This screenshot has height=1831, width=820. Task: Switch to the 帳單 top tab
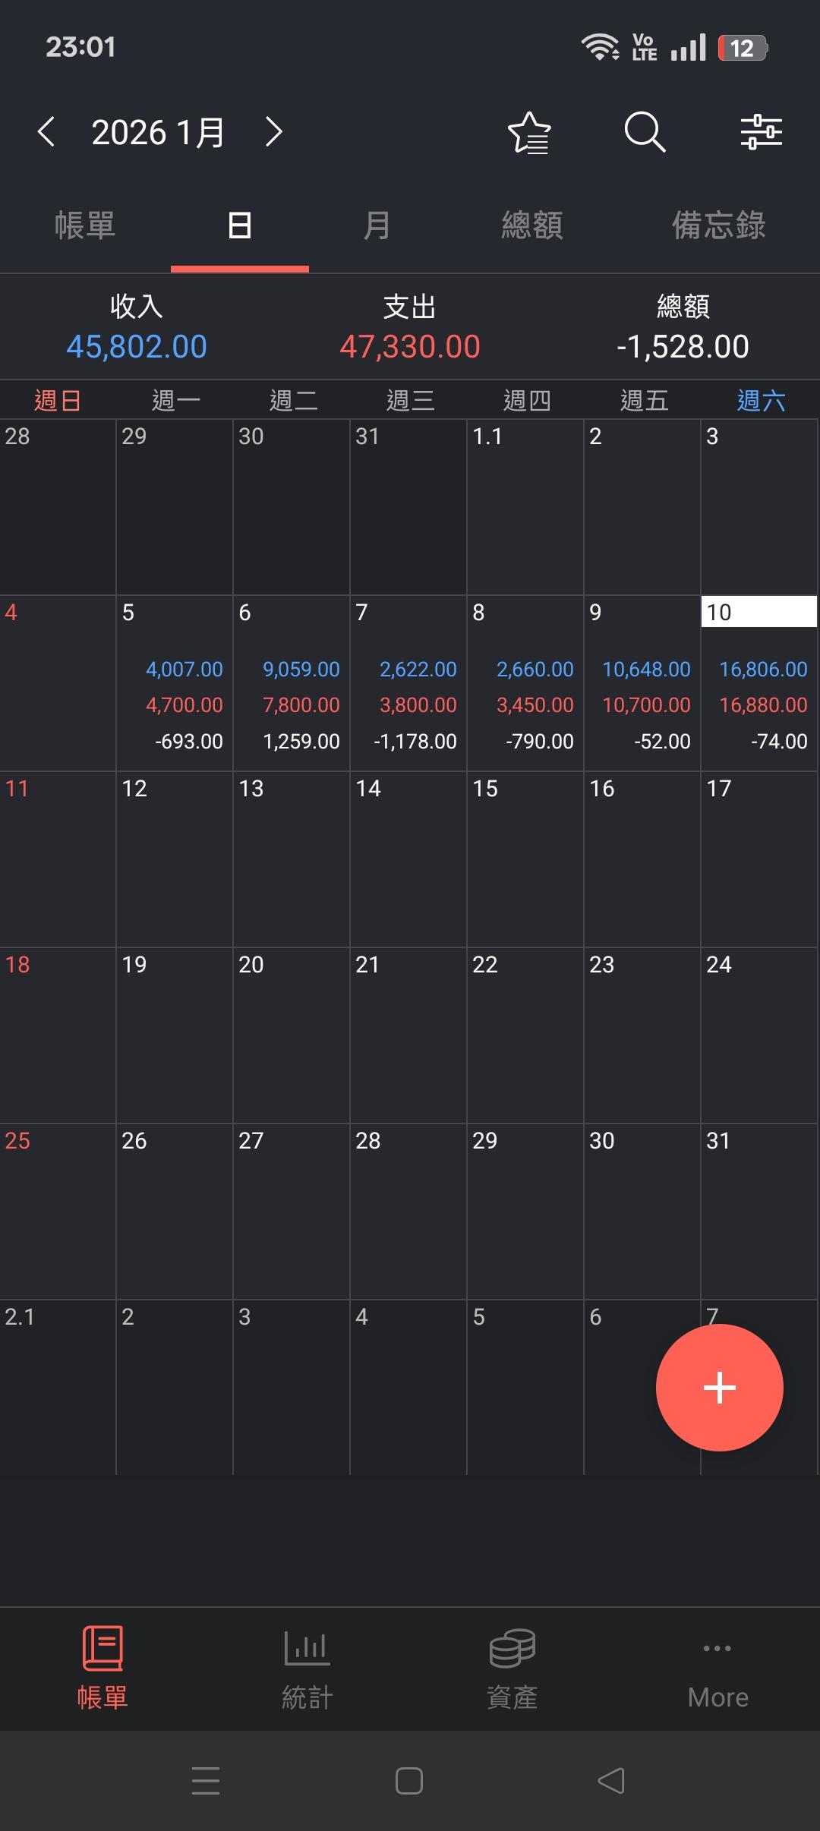pyautogui.click(x=85, y=225)
